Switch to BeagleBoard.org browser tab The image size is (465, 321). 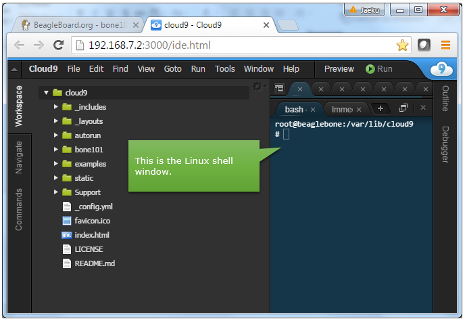(77, 25)
